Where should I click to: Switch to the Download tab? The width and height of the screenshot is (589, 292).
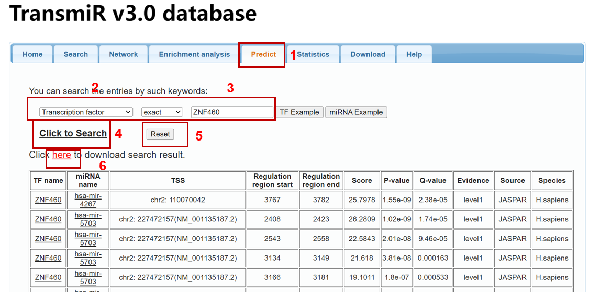pos(368,54)
